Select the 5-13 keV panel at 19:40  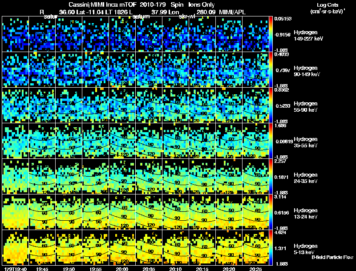pos(16,247)
